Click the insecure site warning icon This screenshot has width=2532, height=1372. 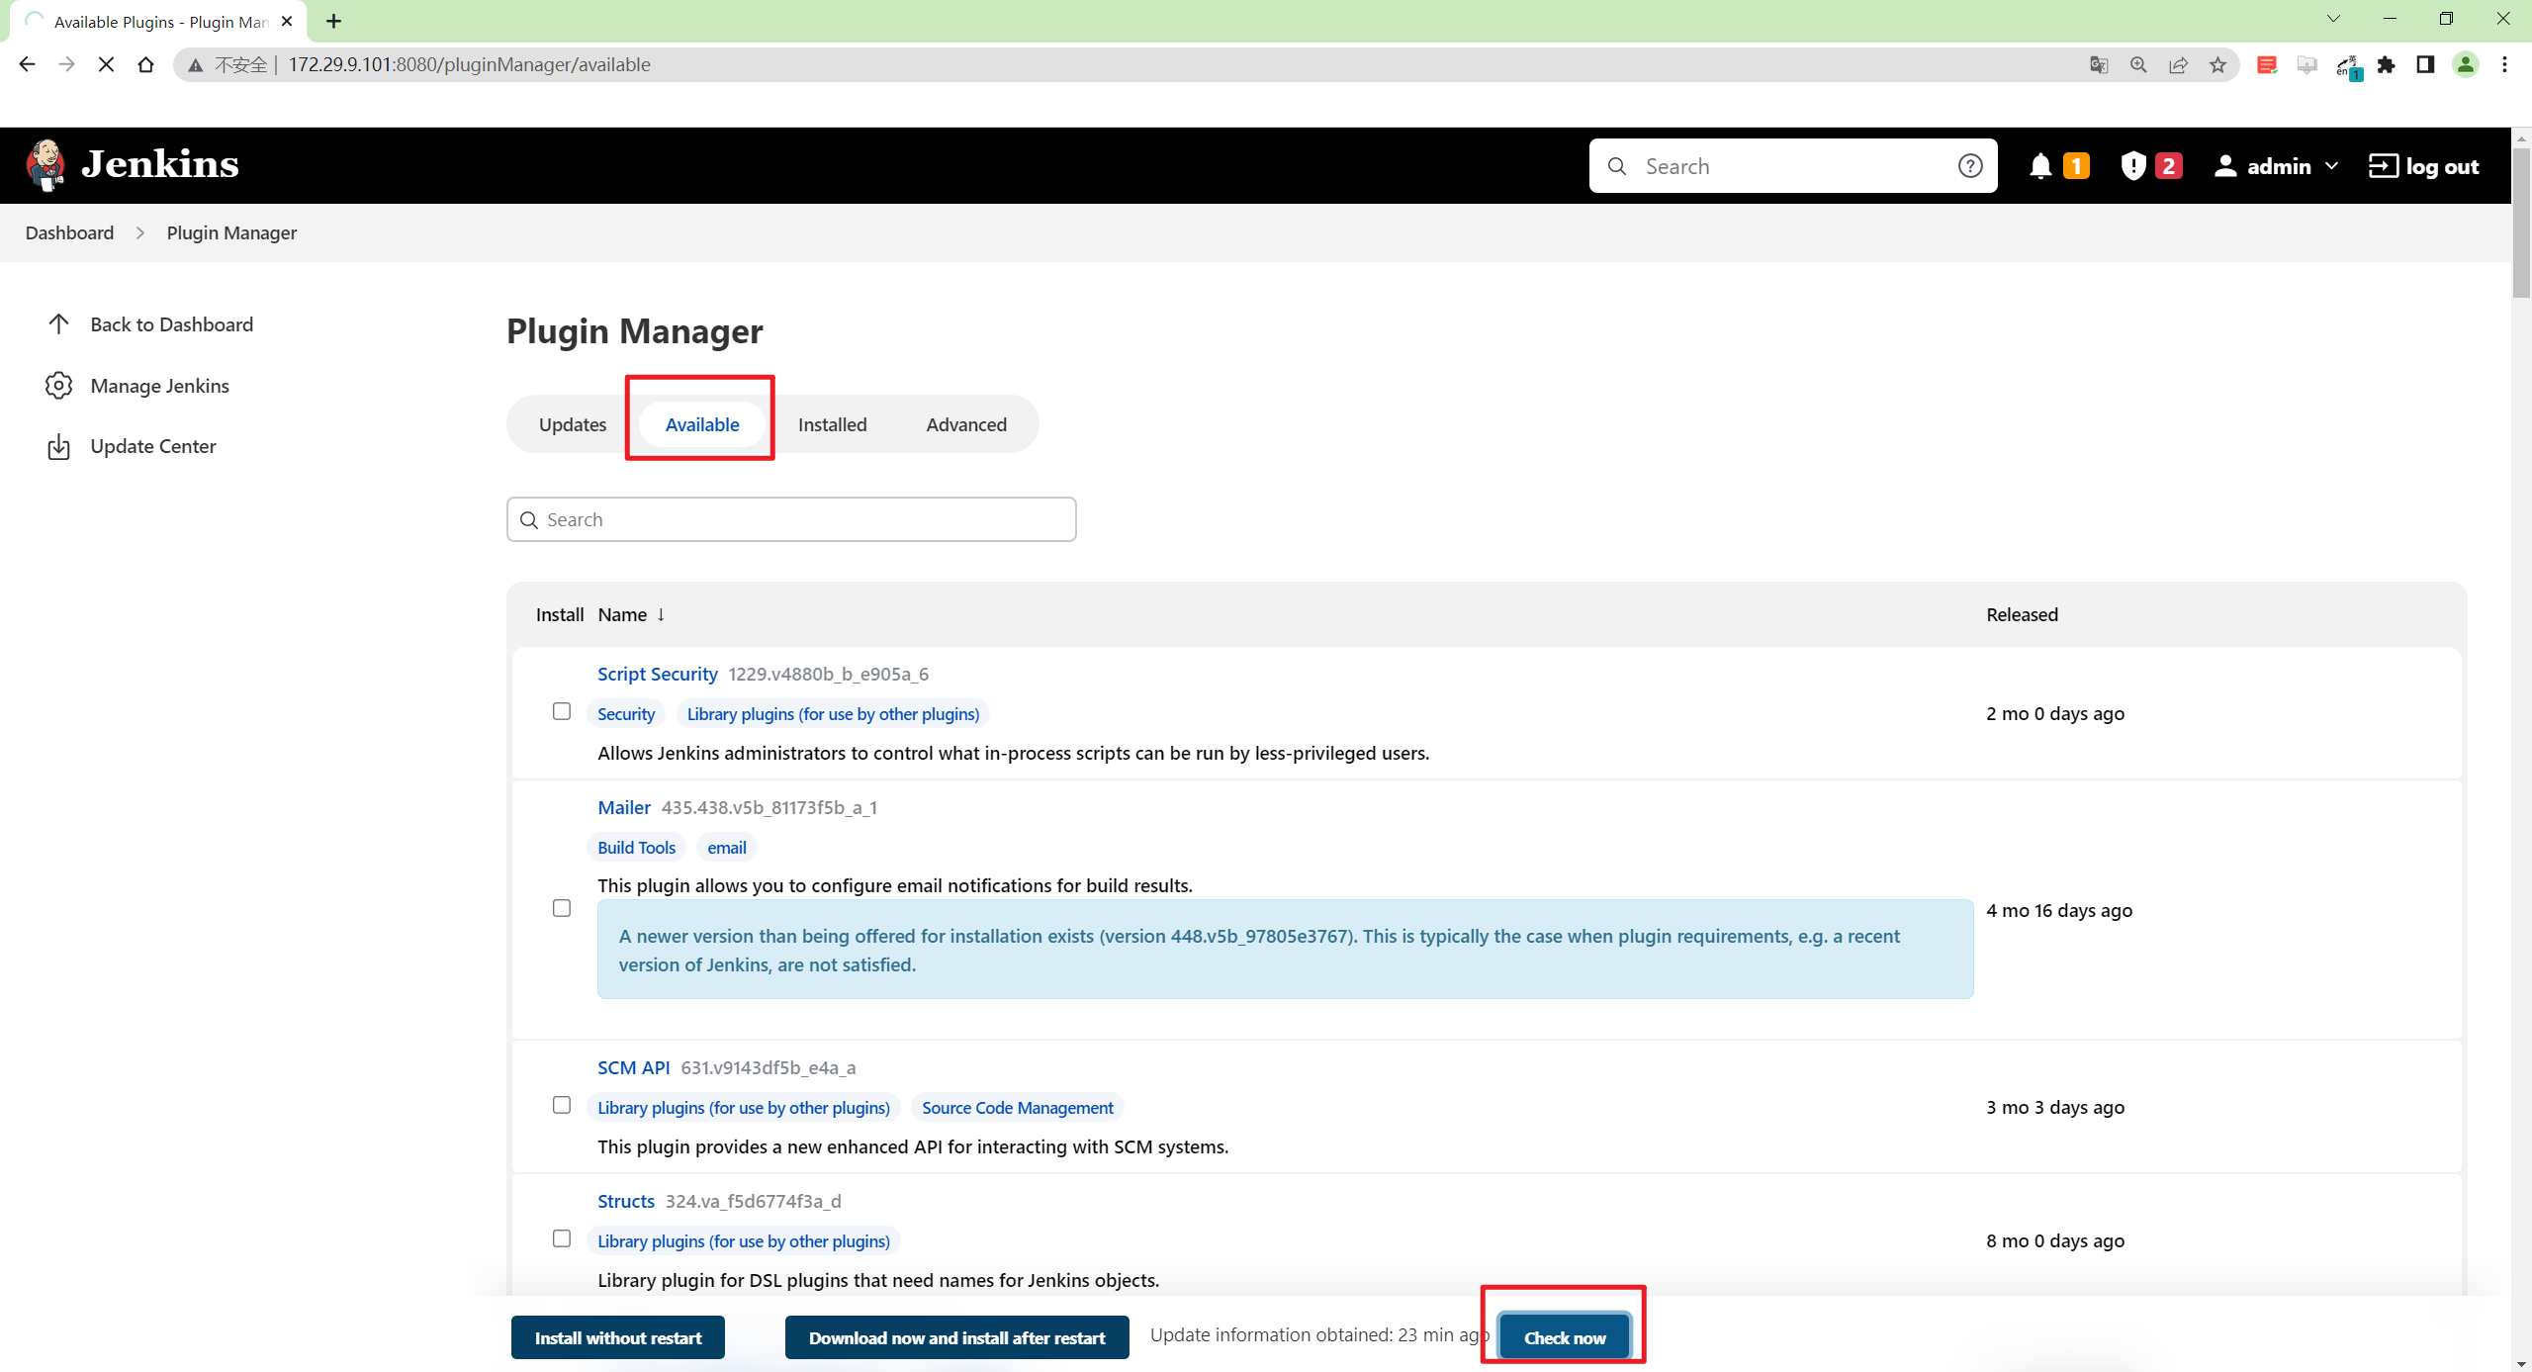196,65
